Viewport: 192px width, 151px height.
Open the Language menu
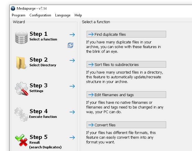pyautogui.click(x=63, y=15)
